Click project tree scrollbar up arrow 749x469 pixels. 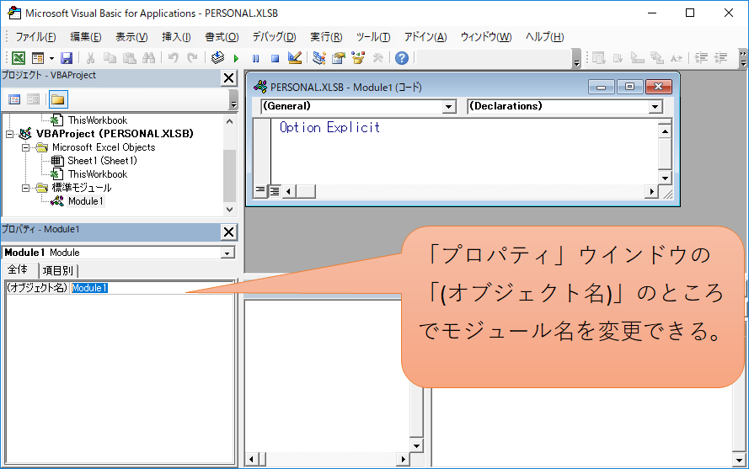tap(230, 121)
